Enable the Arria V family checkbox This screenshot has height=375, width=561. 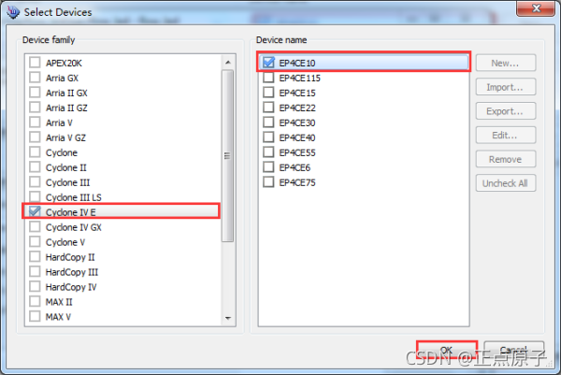(35, 123)
